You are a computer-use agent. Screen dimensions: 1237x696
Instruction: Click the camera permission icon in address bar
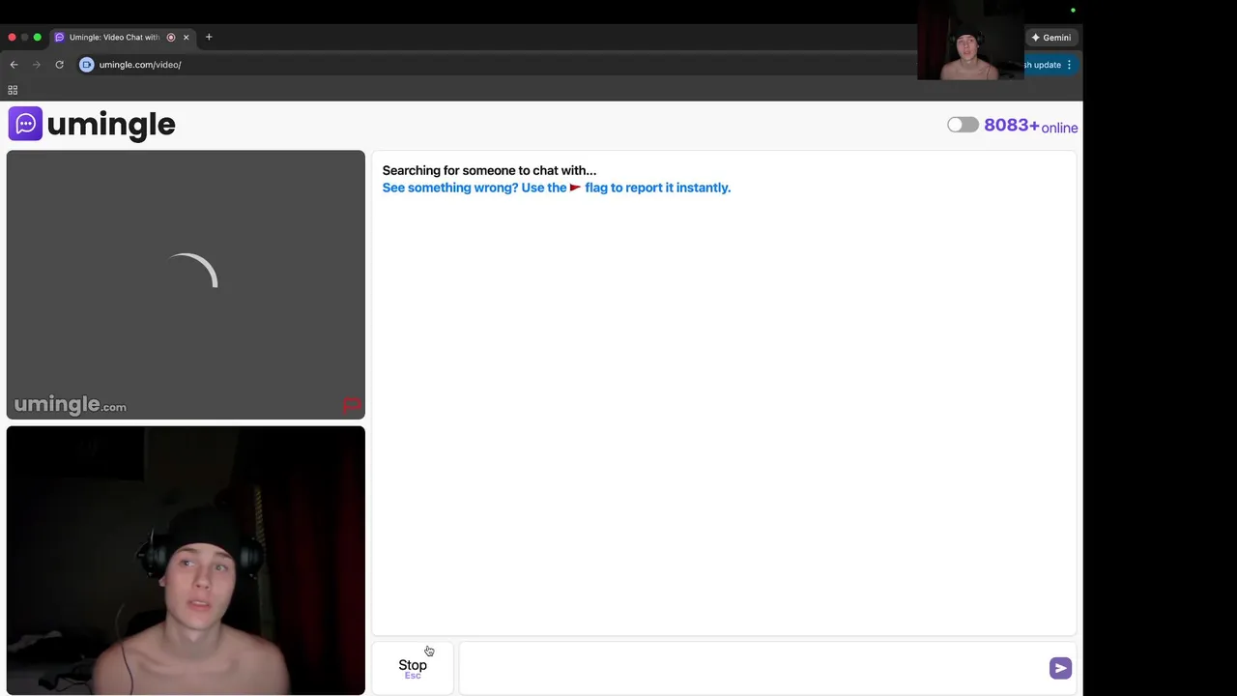[86, 65]
